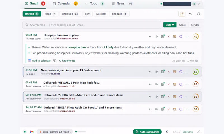Open more options for Delivered SHEBA email
This screenshot has width=224, height=134.
pos(187,97)
